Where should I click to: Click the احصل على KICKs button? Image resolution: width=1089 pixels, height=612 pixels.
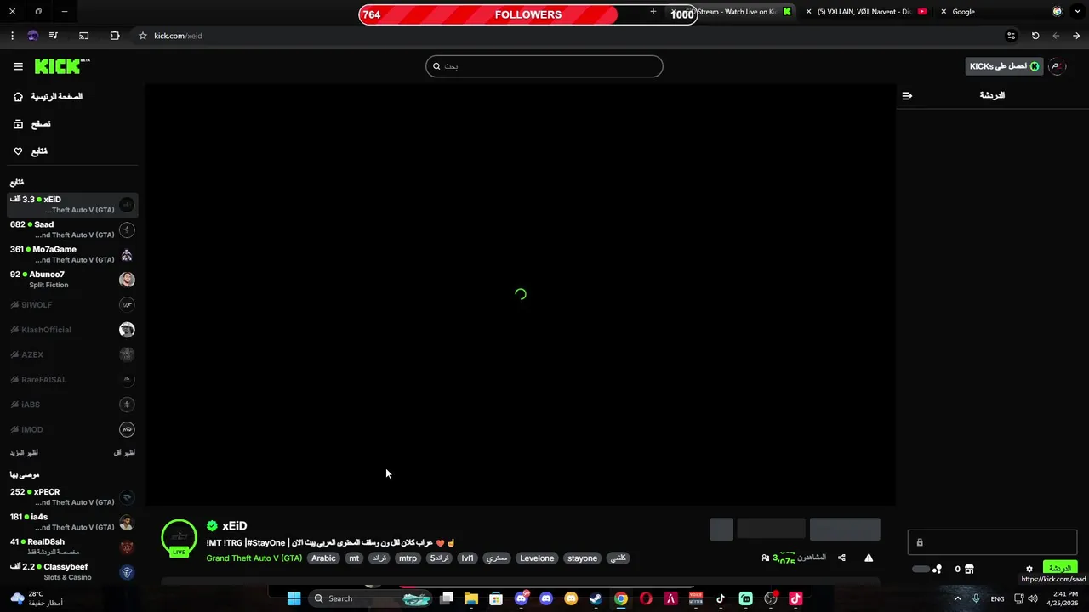pos(1004,66)
